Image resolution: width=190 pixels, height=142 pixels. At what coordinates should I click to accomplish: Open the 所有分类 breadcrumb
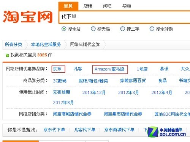click(x=13, y=45)
